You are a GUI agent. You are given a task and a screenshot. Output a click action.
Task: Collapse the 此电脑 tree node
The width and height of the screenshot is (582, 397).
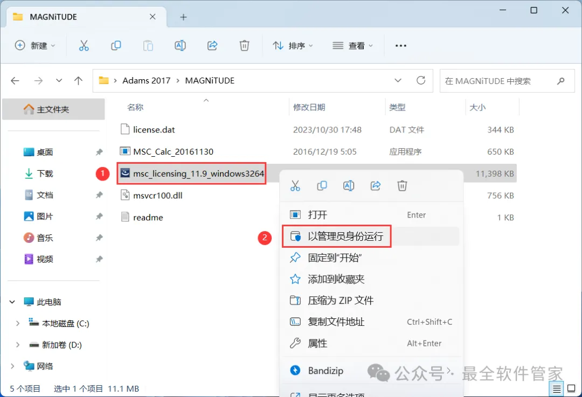[12, 302]
